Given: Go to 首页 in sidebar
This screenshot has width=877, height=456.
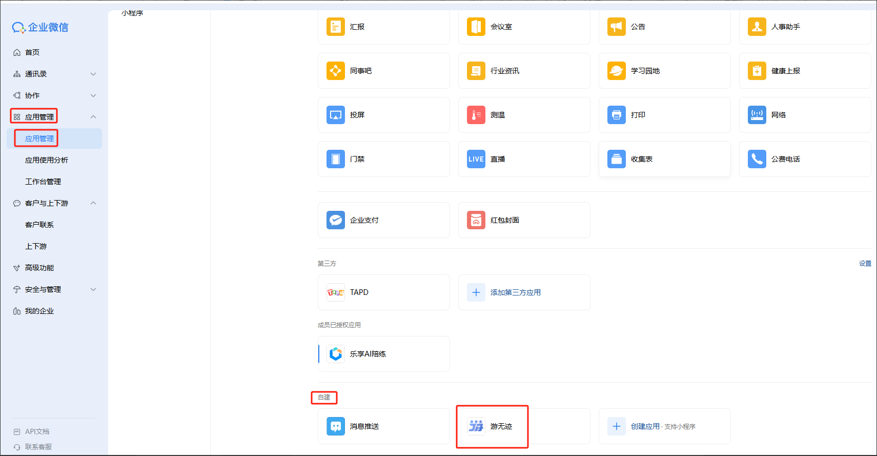Looking at the screenshot, I should 32,52.
